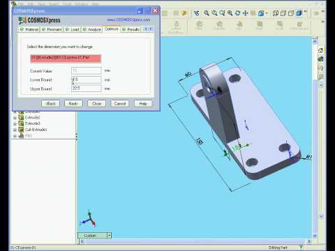
Task: Switch to the Material tab
Action: click(29, 29)
